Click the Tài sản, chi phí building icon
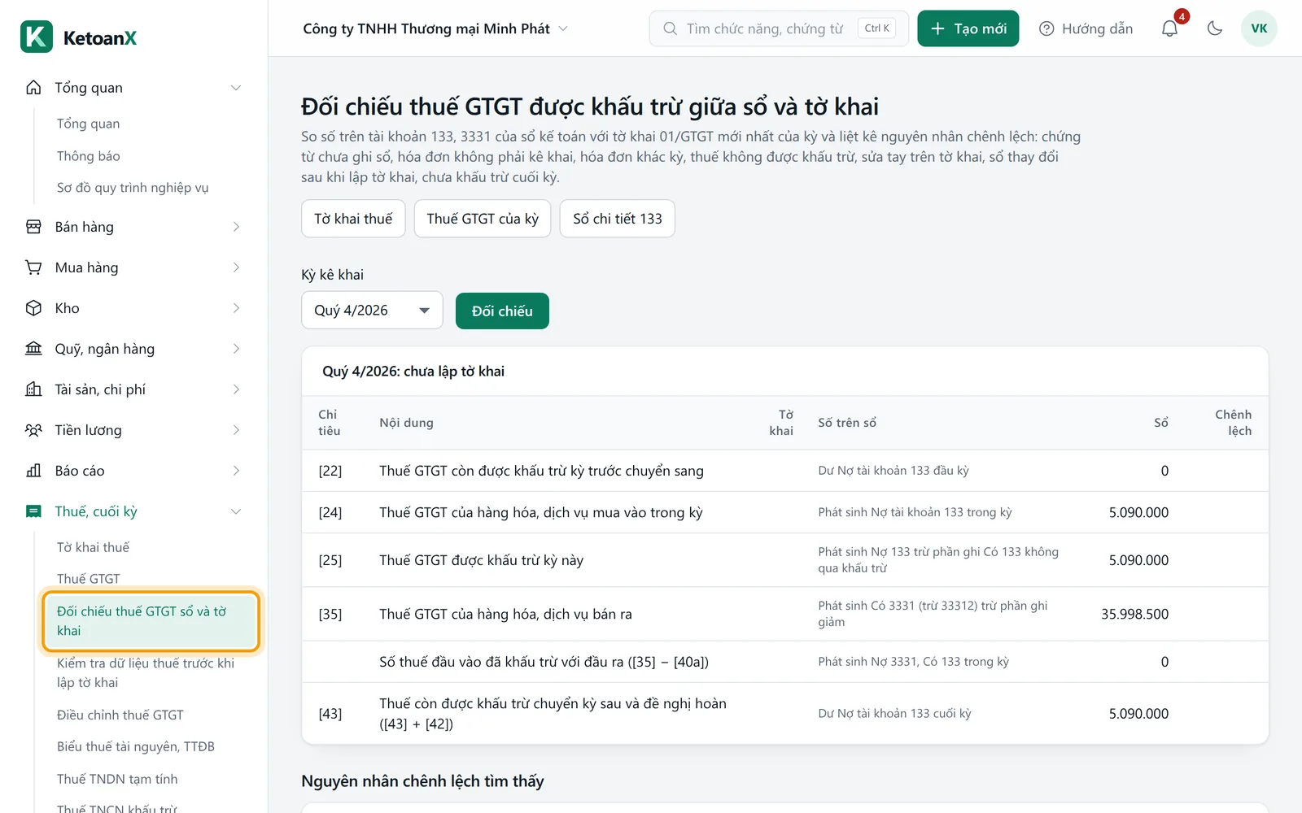This screenshot has height=813, width=1302. [x=33, y=389]
